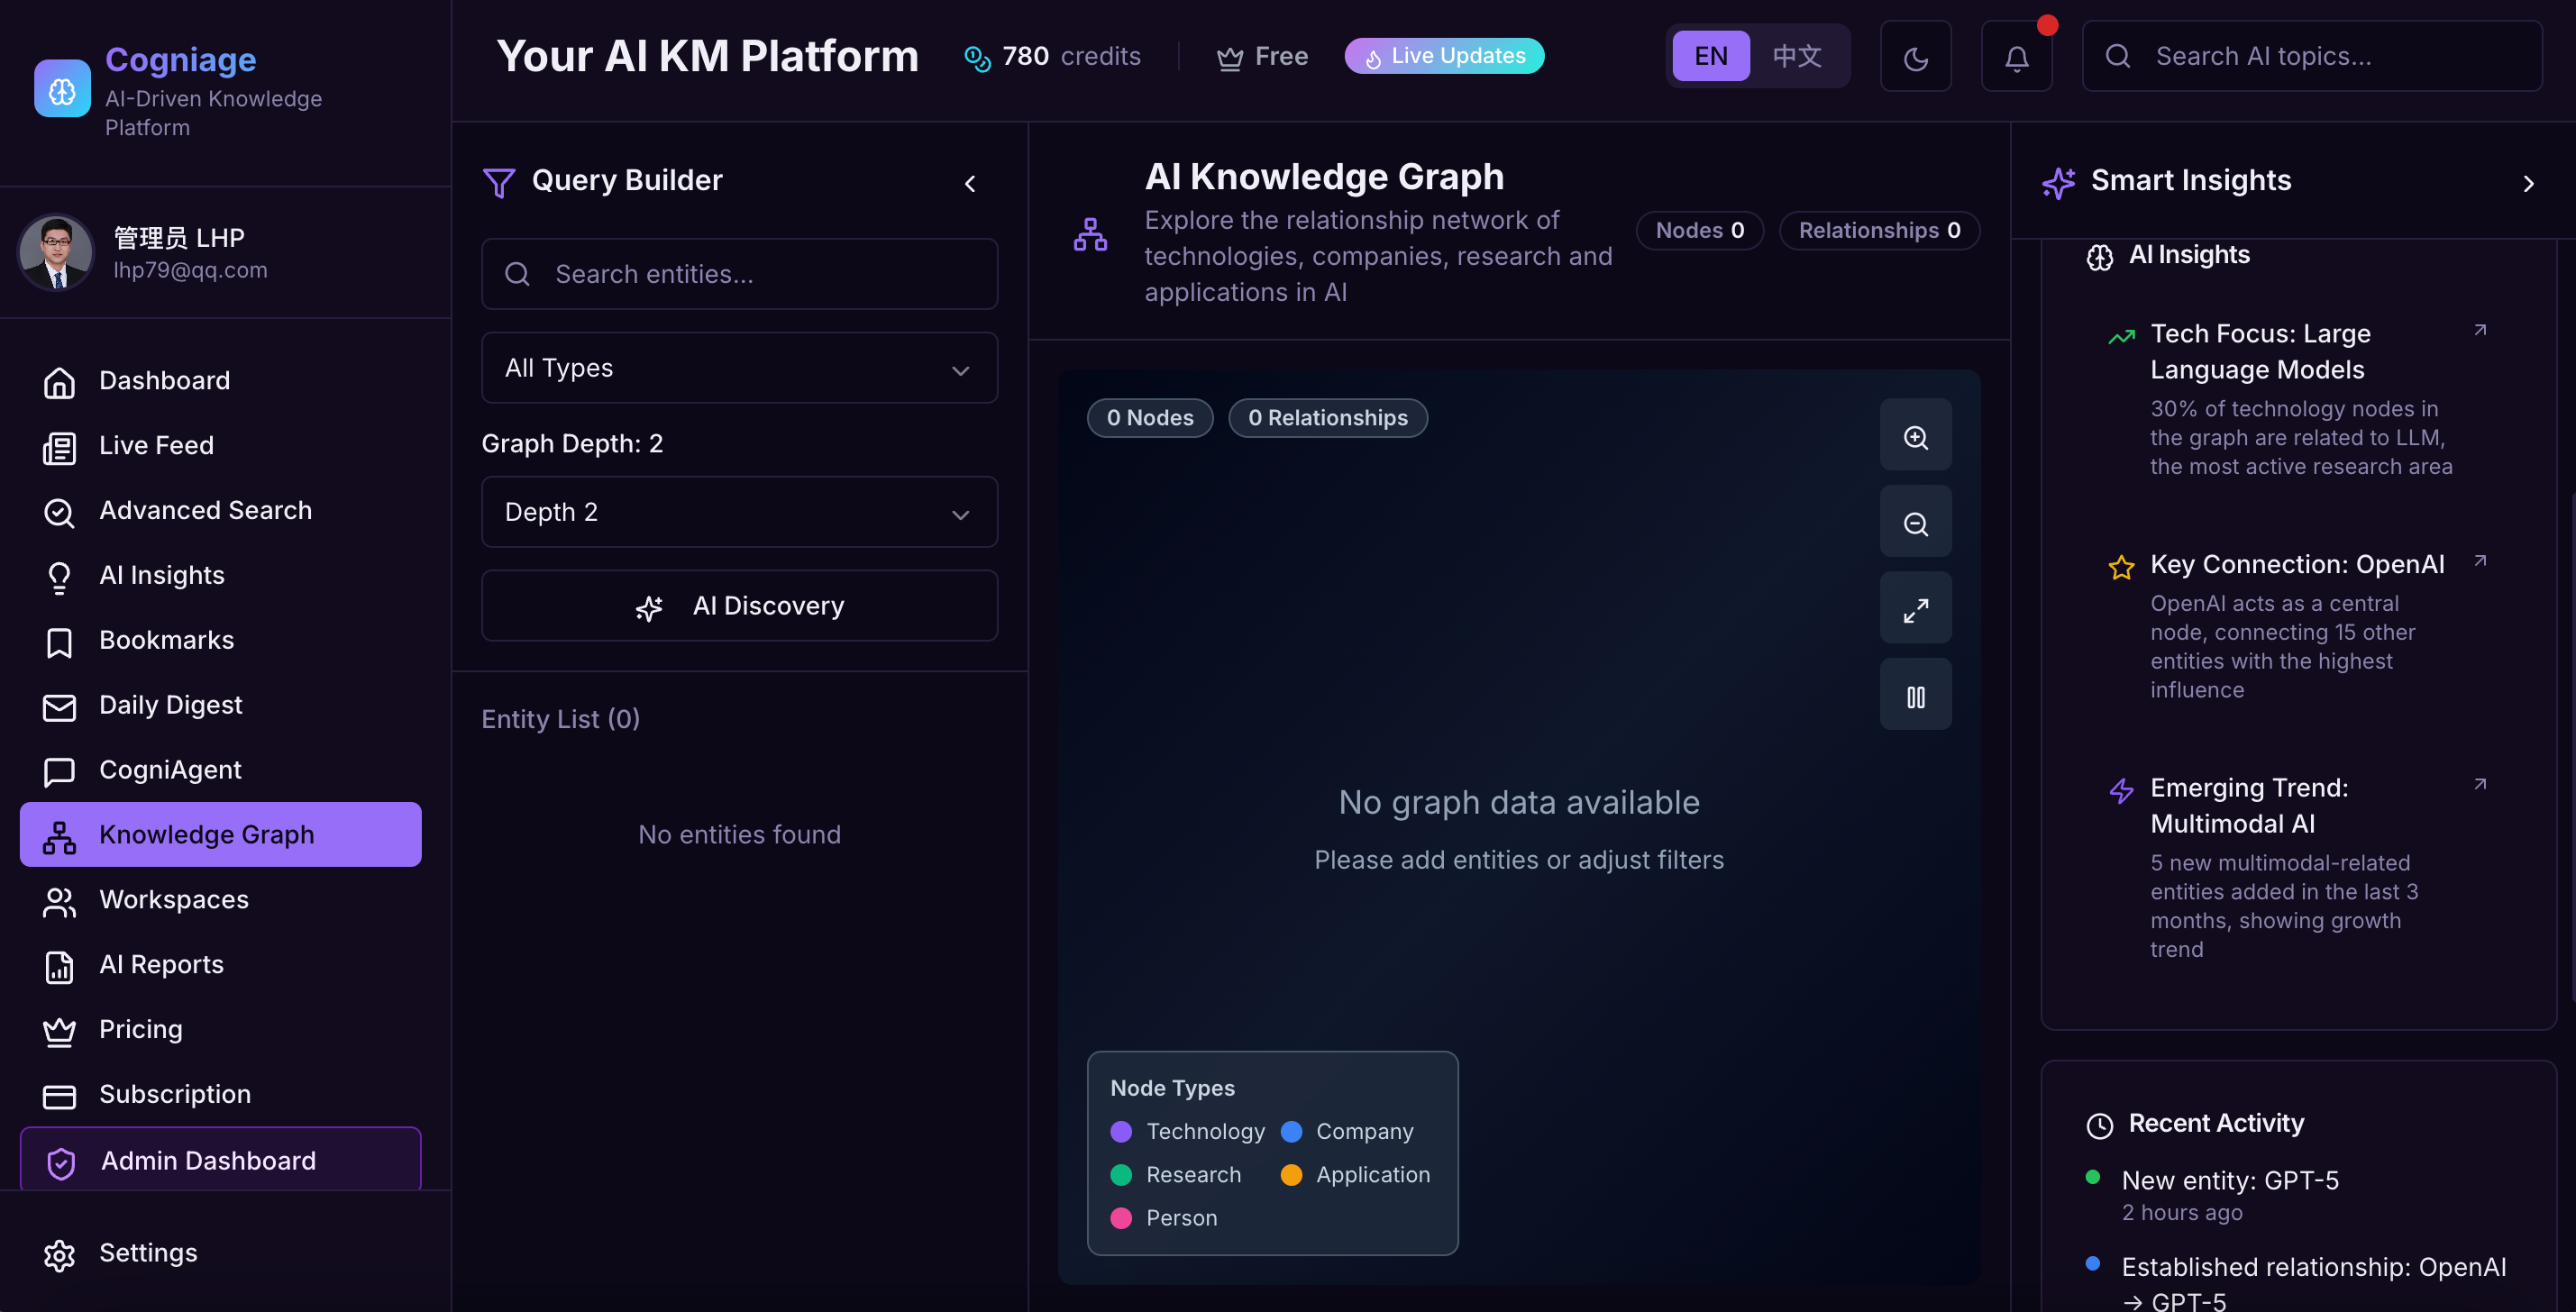The image size is (2576, 1312).
Task: Go to CogniAgent in sidebar
Action: (170, 770)
